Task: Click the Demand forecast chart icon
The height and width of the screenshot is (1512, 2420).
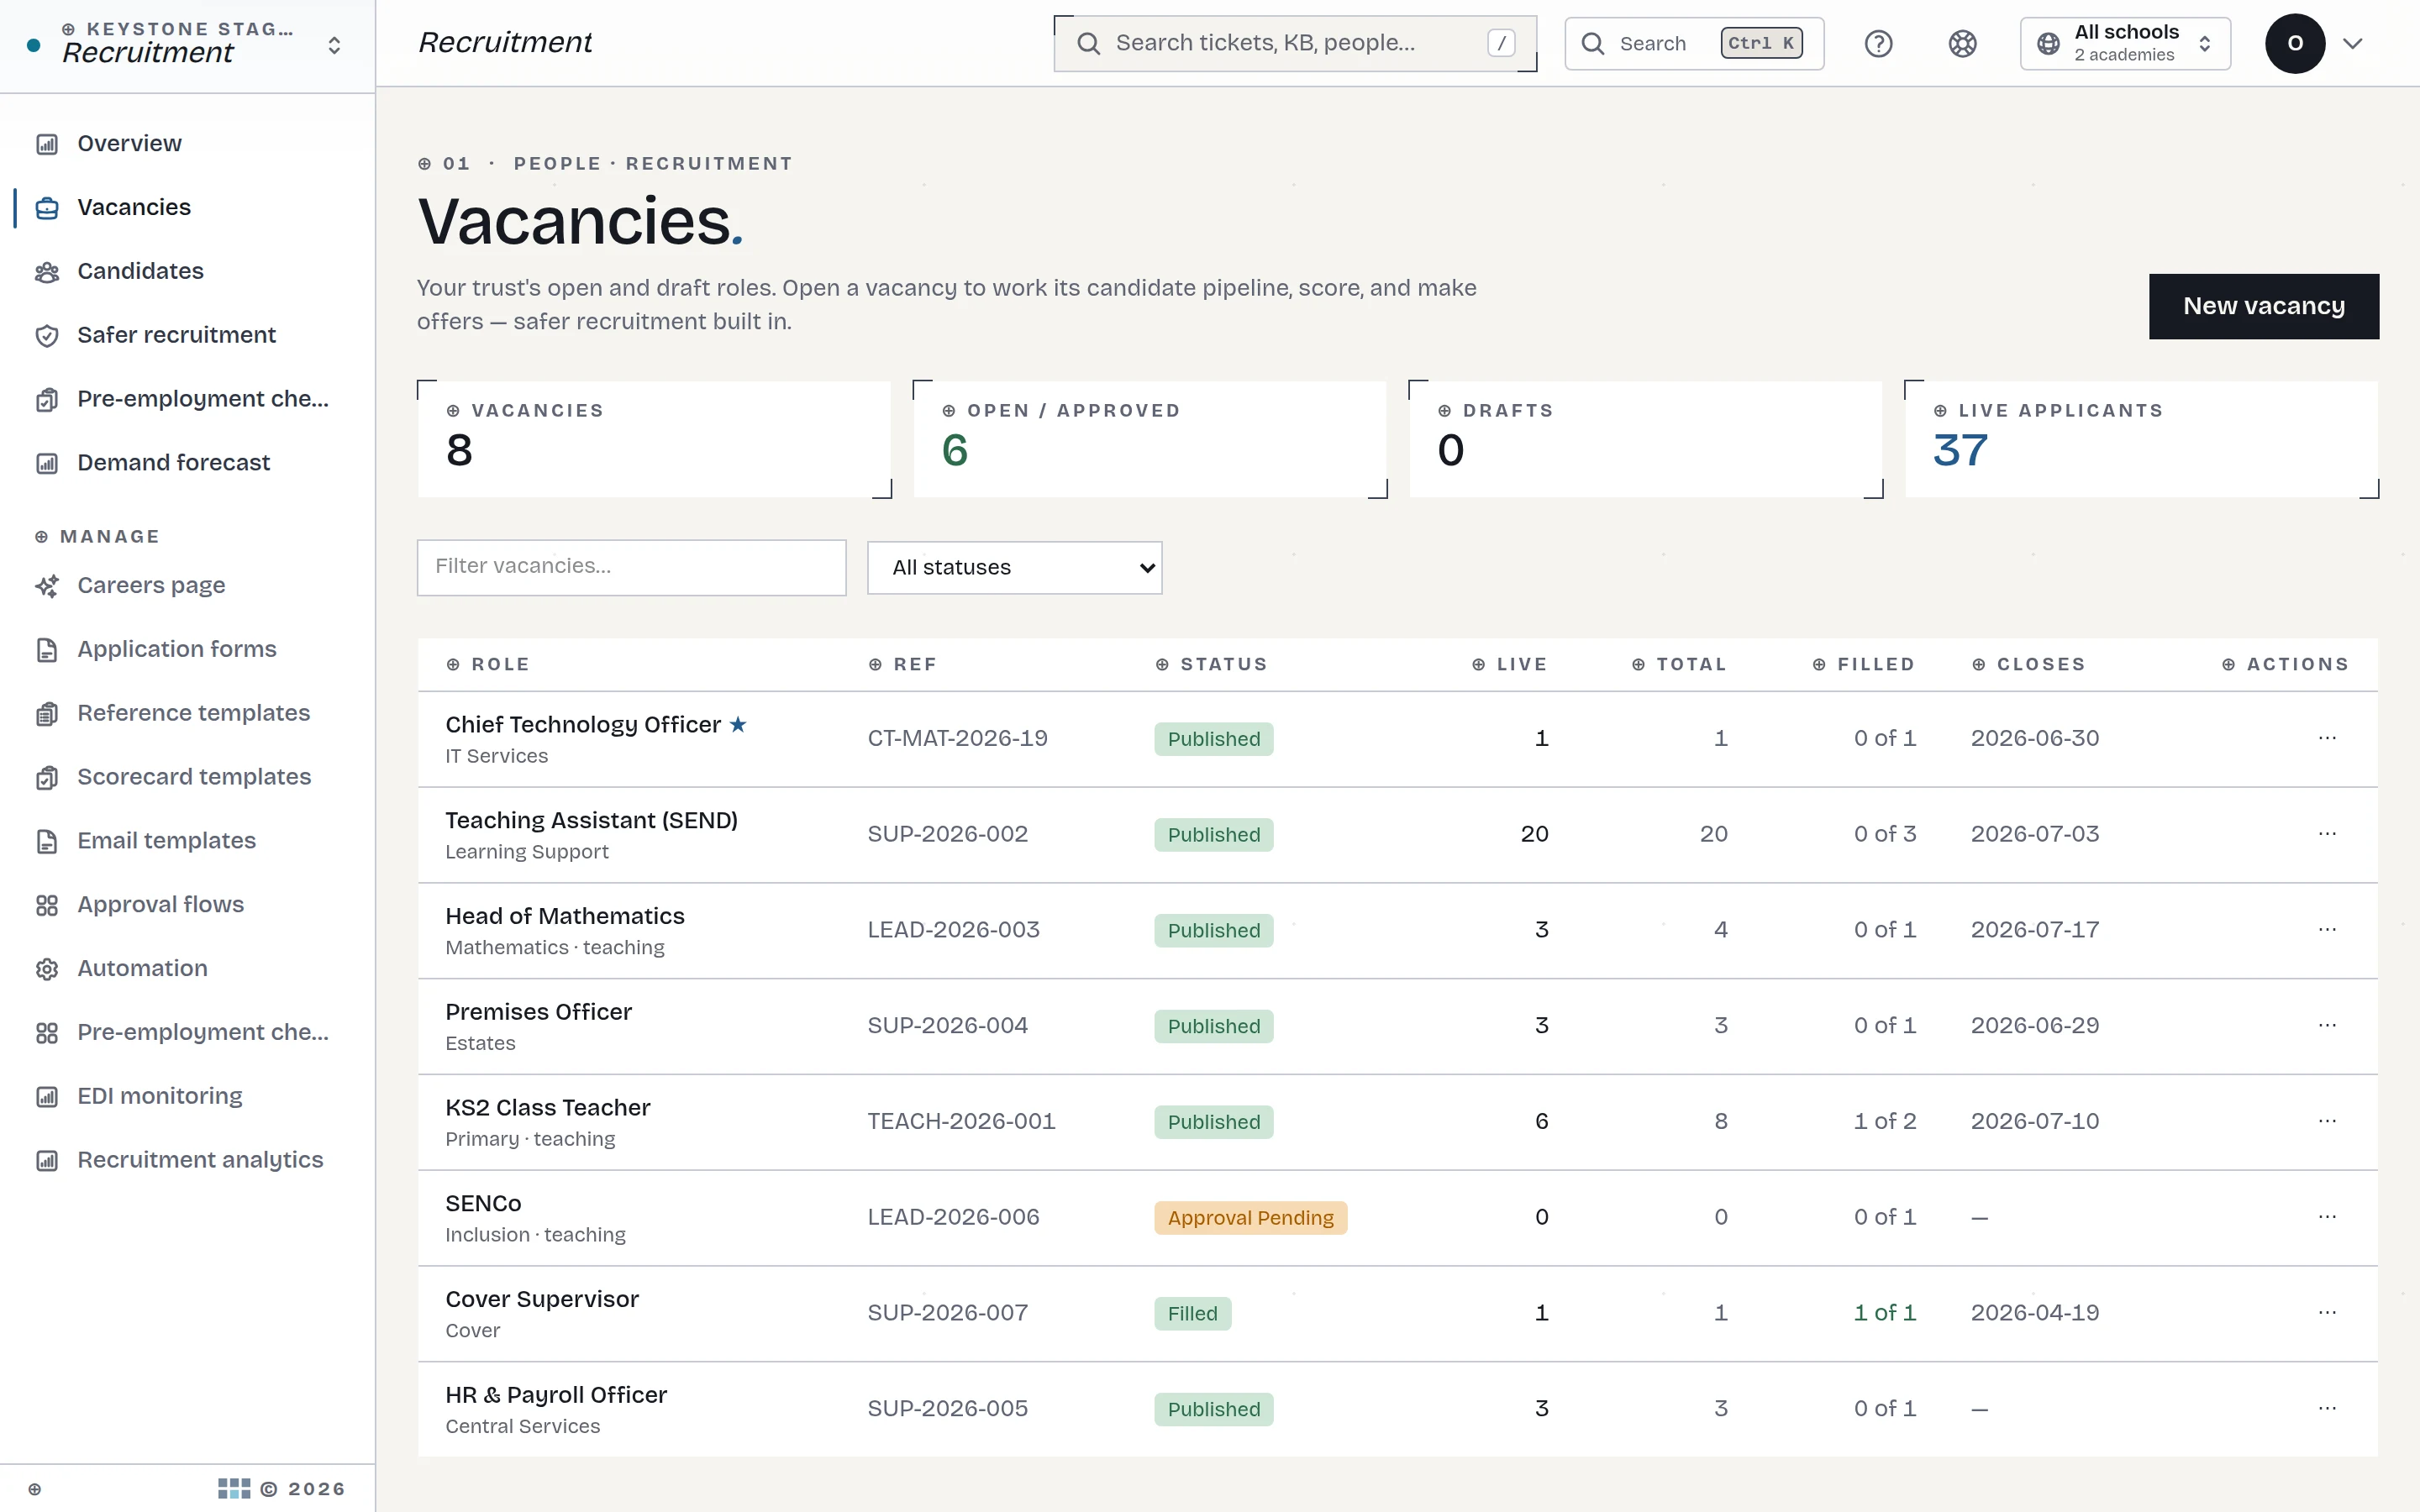Action: (x=47, y=464)
